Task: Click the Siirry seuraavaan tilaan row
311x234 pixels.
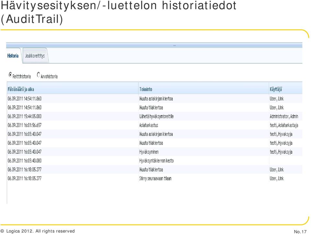Action: click(155, 178)
